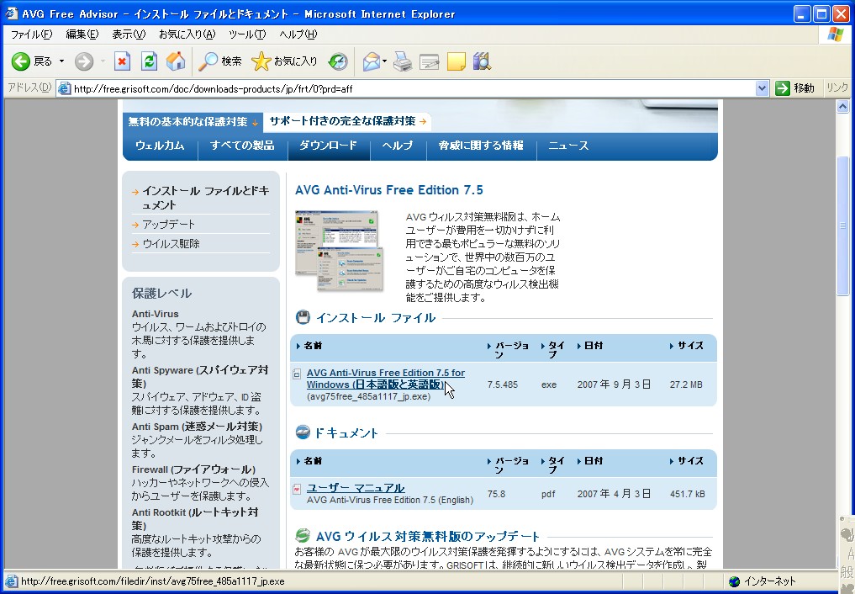Click the リンク links bar label
This screenshot has width=855, height=594.
coord(837,88)
